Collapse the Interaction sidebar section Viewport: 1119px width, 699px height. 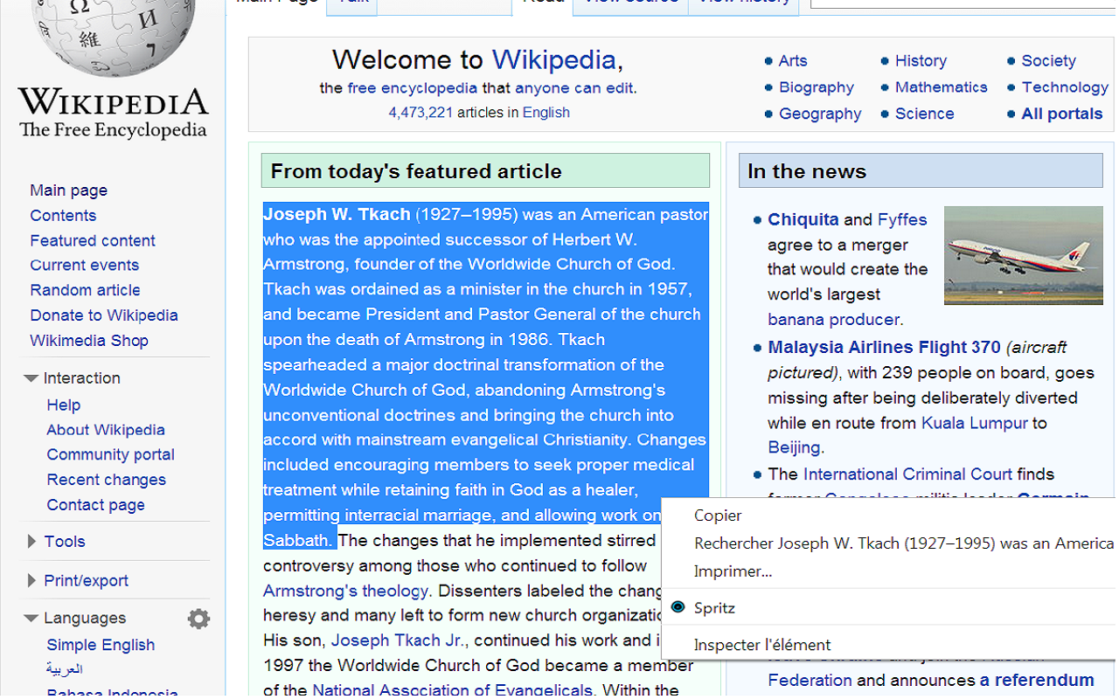tap(31, 378)
